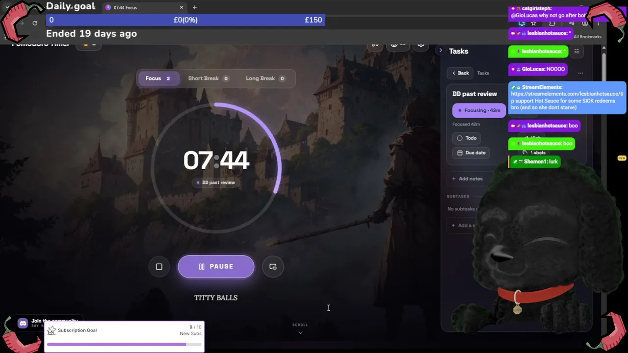Toggle the "Focusing · 42m" pill
Image resolution: width=628 pixels, height=353 pixels.
tap(479, 110)
